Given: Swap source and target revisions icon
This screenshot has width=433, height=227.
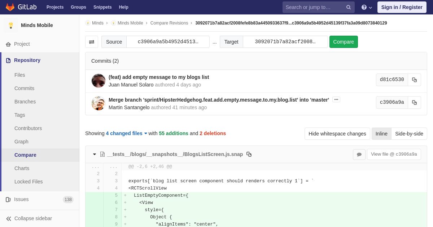Looking at the screenshot, I should pyautogui.click(x=92, y=42).
